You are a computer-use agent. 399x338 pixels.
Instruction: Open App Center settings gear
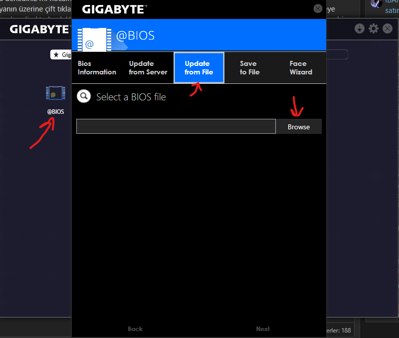(374, 28)
